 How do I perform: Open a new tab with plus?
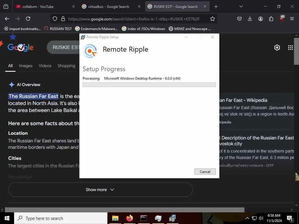216,7
